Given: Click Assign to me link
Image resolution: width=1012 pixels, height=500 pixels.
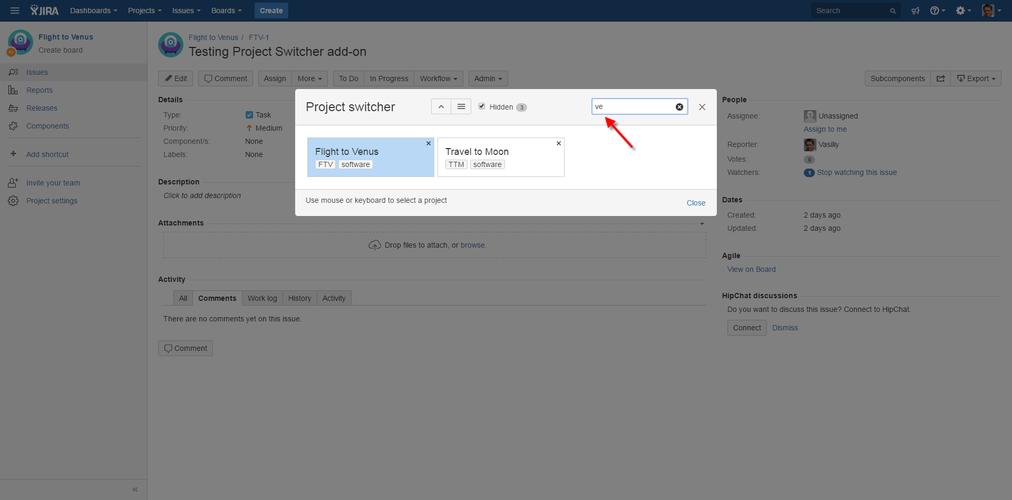Looking at the screenshot, I should pos(825,129).
